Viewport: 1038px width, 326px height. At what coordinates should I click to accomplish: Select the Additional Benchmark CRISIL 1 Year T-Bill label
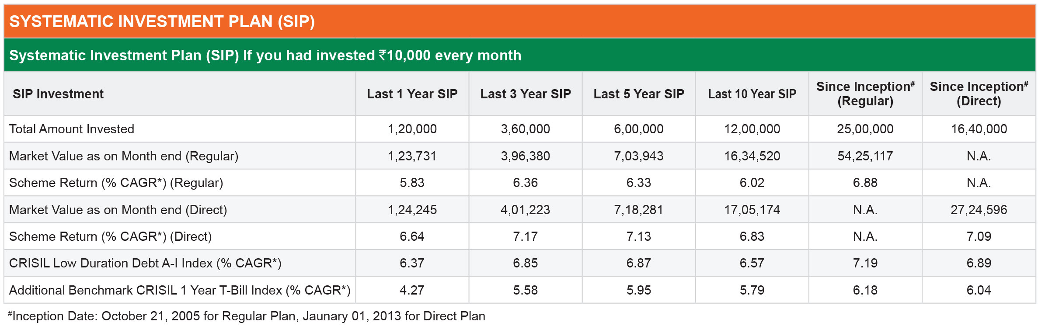pyautogui.click(x=180, y=290)
